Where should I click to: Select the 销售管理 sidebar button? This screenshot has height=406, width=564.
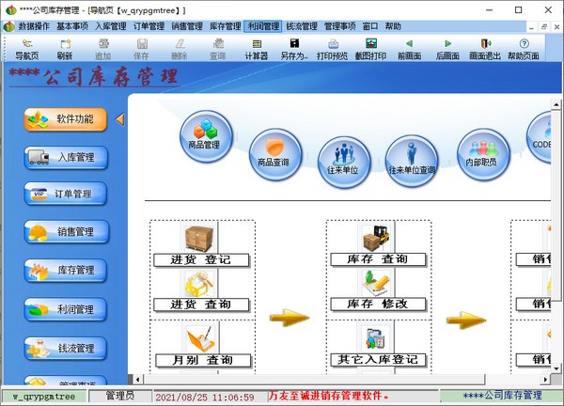[x=67, y=232]
